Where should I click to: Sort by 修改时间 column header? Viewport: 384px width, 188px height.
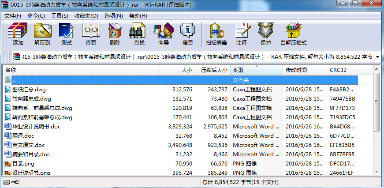click(x=305, y=70)
